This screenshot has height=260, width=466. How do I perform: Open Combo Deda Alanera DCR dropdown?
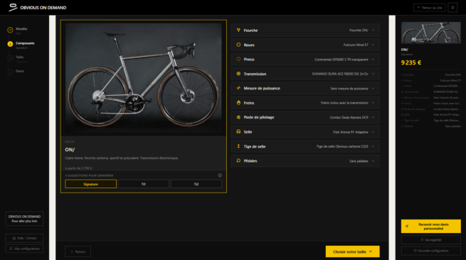tap(305, 117)
